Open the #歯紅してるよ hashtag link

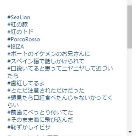point(26,83)
